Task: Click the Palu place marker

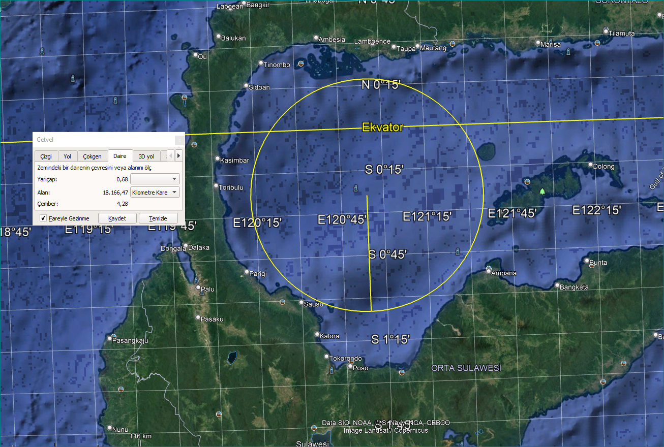Action: (x=198, y=288)
